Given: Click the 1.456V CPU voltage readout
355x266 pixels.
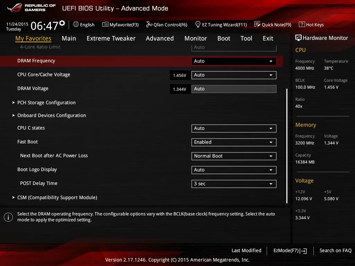Looking at the screenshot, I should point(180,75).
